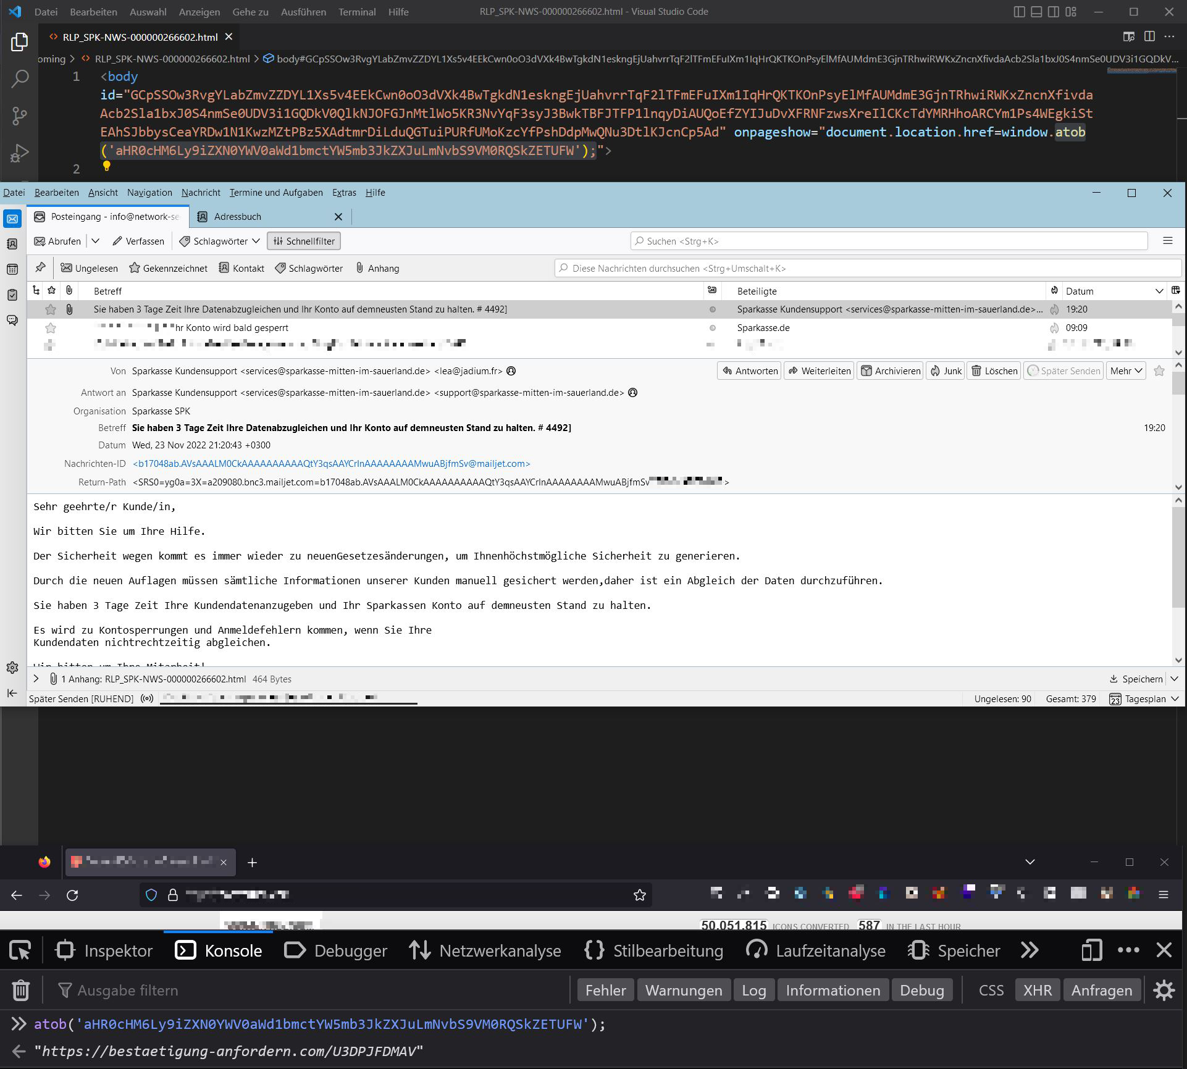Click the Suchen global search field

pyautogui.click(x=889, y=241)
